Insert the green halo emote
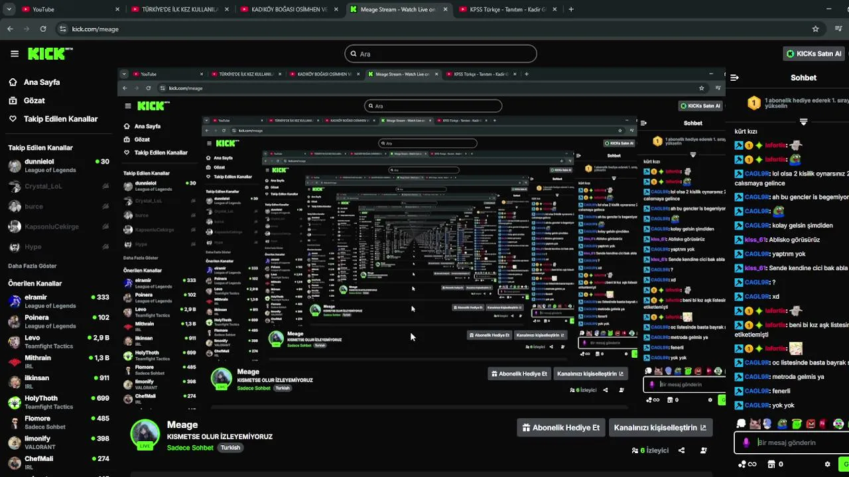Viewport: 849px width, 477px height. 797,424
